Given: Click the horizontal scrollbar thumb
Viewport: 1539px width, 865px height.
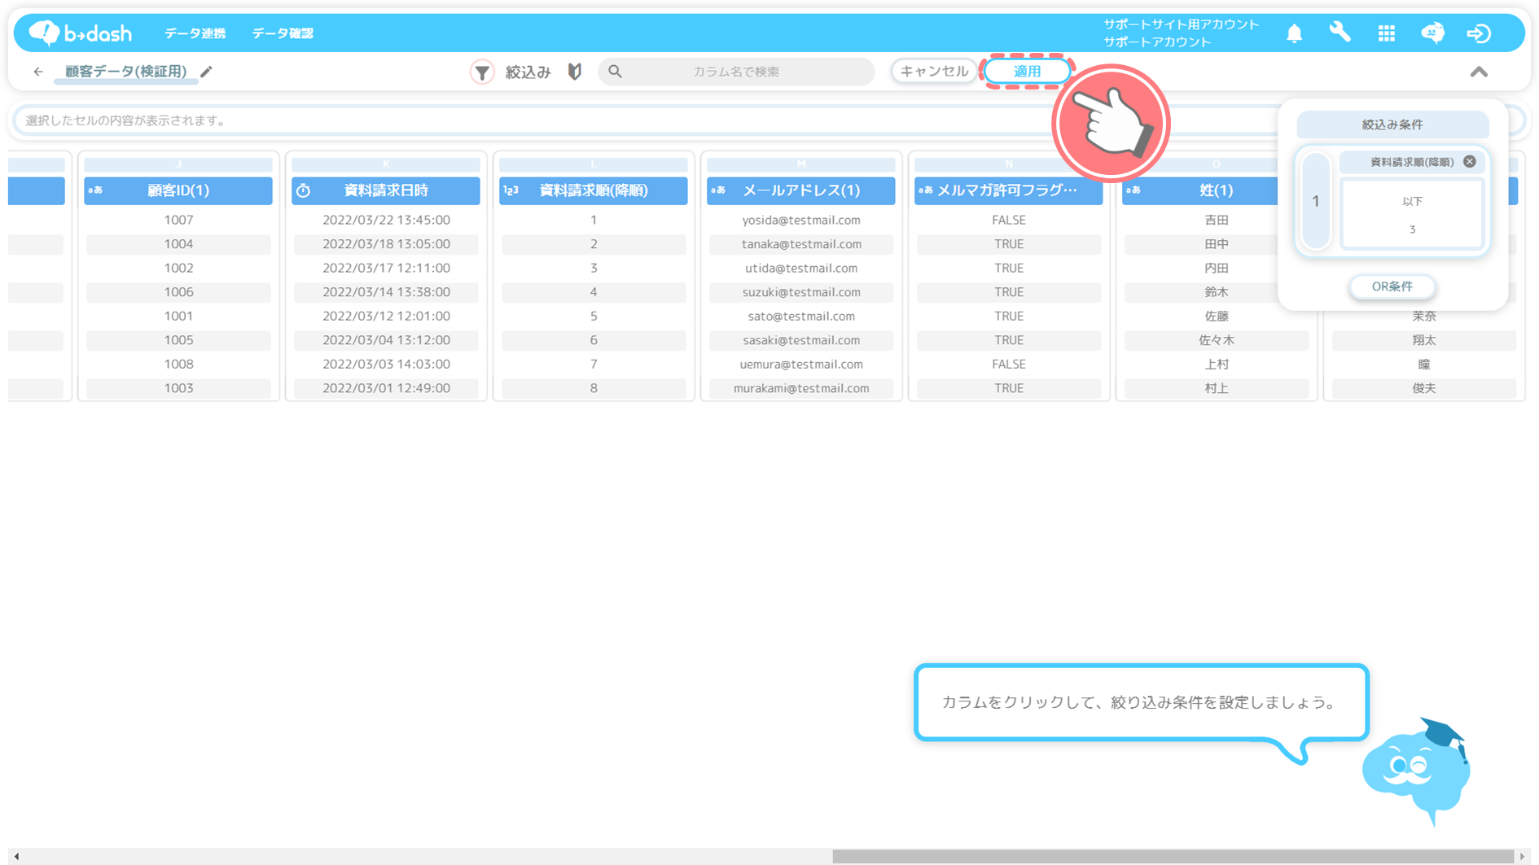Looking at the screenshot, I should [x=1173, y=856].
